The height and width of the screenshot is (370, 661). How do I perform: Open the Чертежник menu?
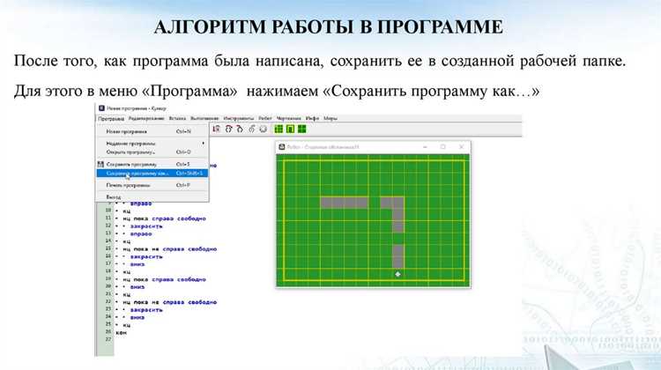coord(289,118)
